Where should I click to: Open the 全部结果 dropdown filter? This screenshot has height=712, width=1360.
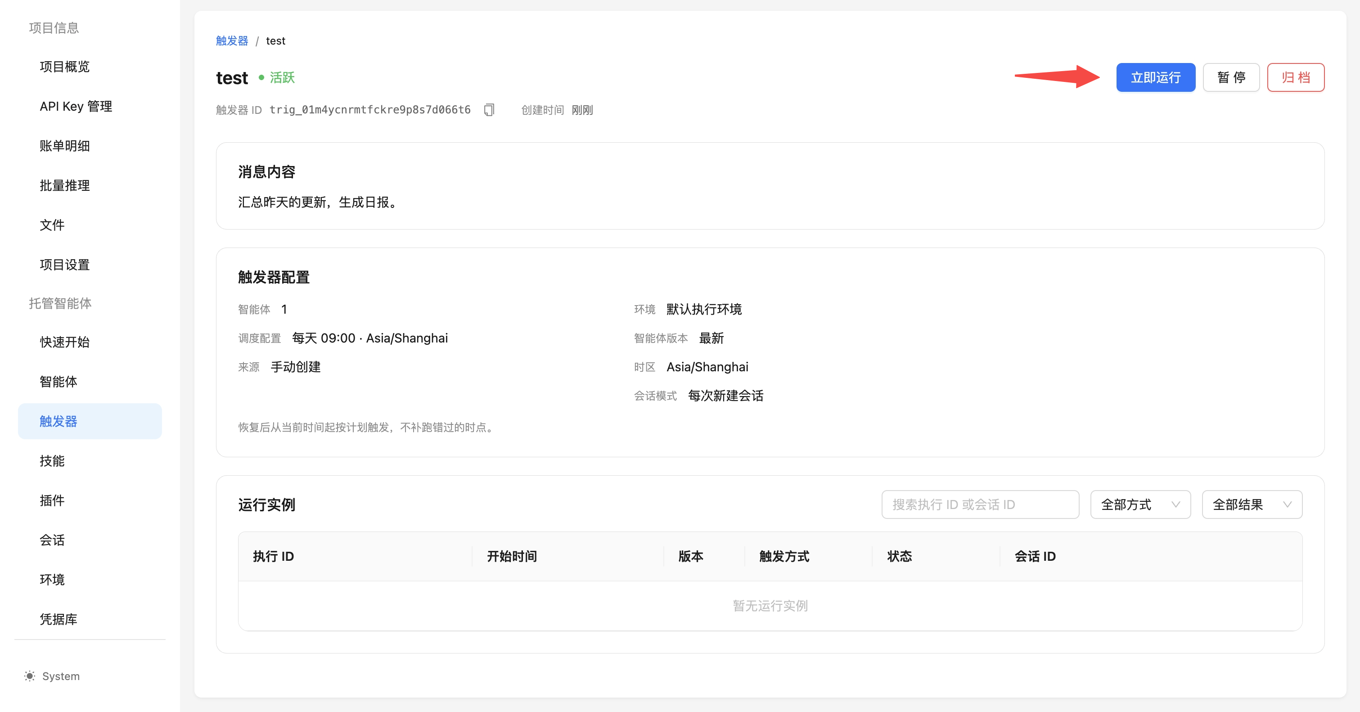[x=1252, y=504]
